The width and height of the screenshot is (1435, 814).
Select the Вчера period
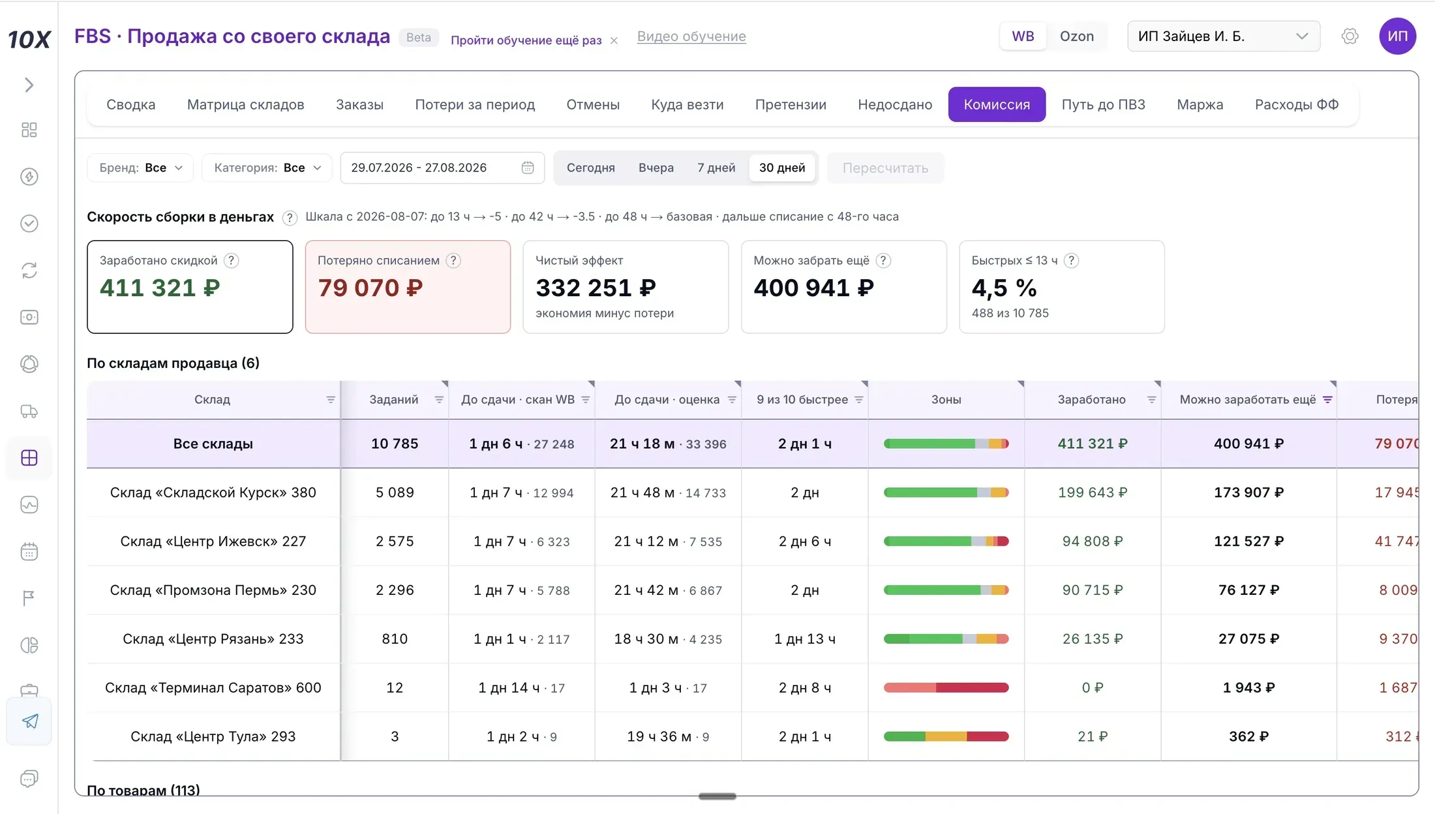(656, 168)
